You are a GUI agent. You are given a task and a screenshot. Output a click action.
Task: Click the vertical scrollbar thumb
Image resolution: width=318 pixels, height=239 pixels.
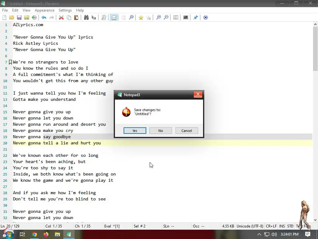click(315, 49)
